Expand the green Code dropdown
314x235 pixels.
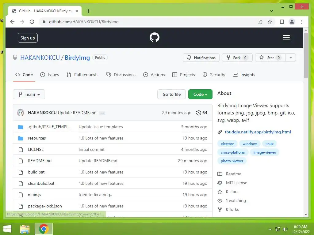200,94
